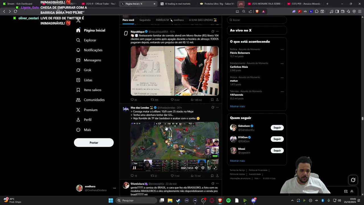Open the Comunidades sidebar icon
Viewport: 364px width, 205px height.
click(78, 100)
